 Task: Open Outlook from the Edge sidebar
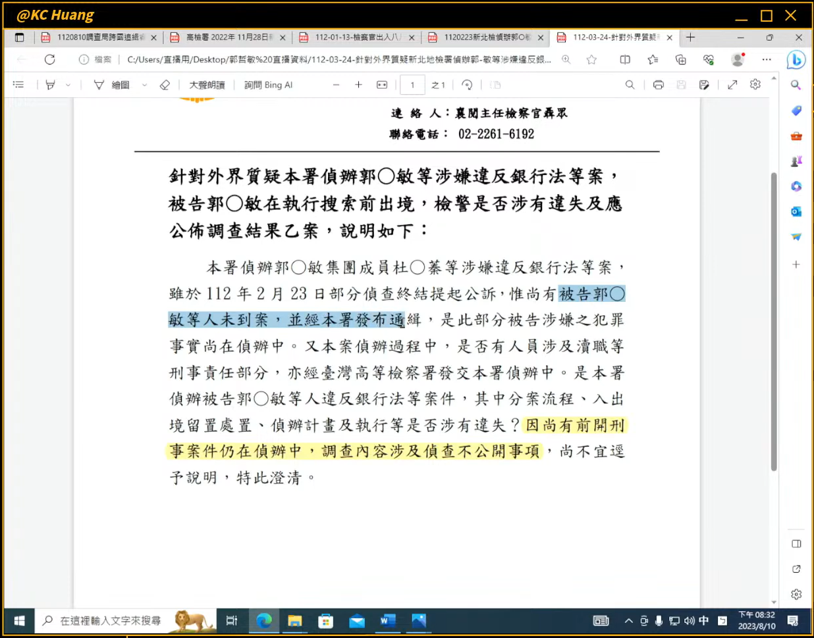(x=796, y=211)
